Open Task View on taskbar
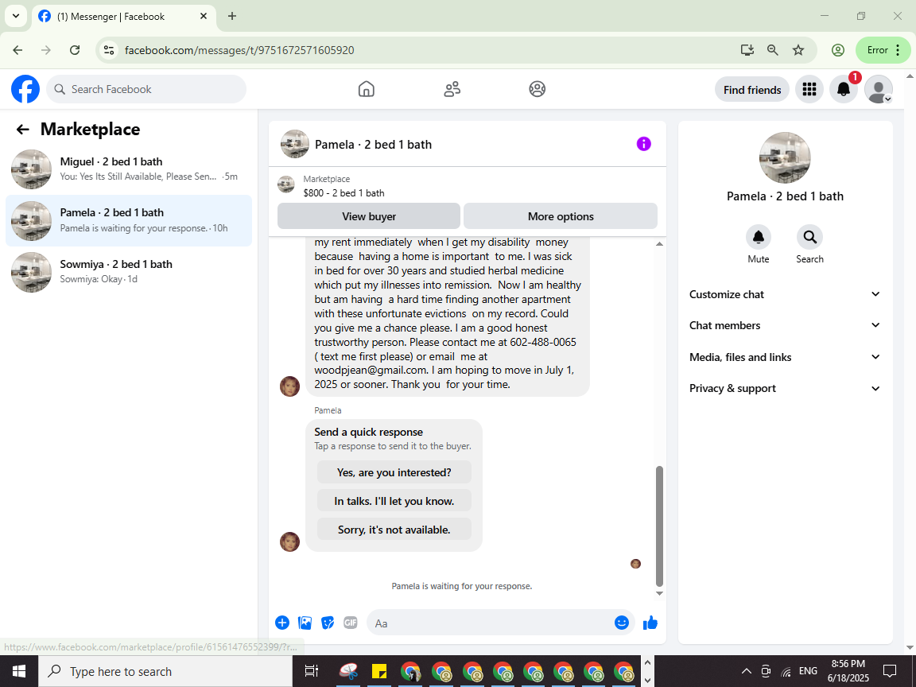 [x=312, y=671]
